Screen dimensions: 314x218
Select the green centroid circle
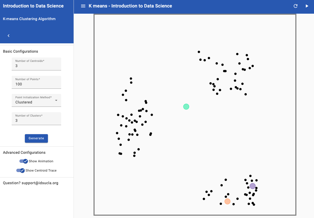(x=186, y=107)
